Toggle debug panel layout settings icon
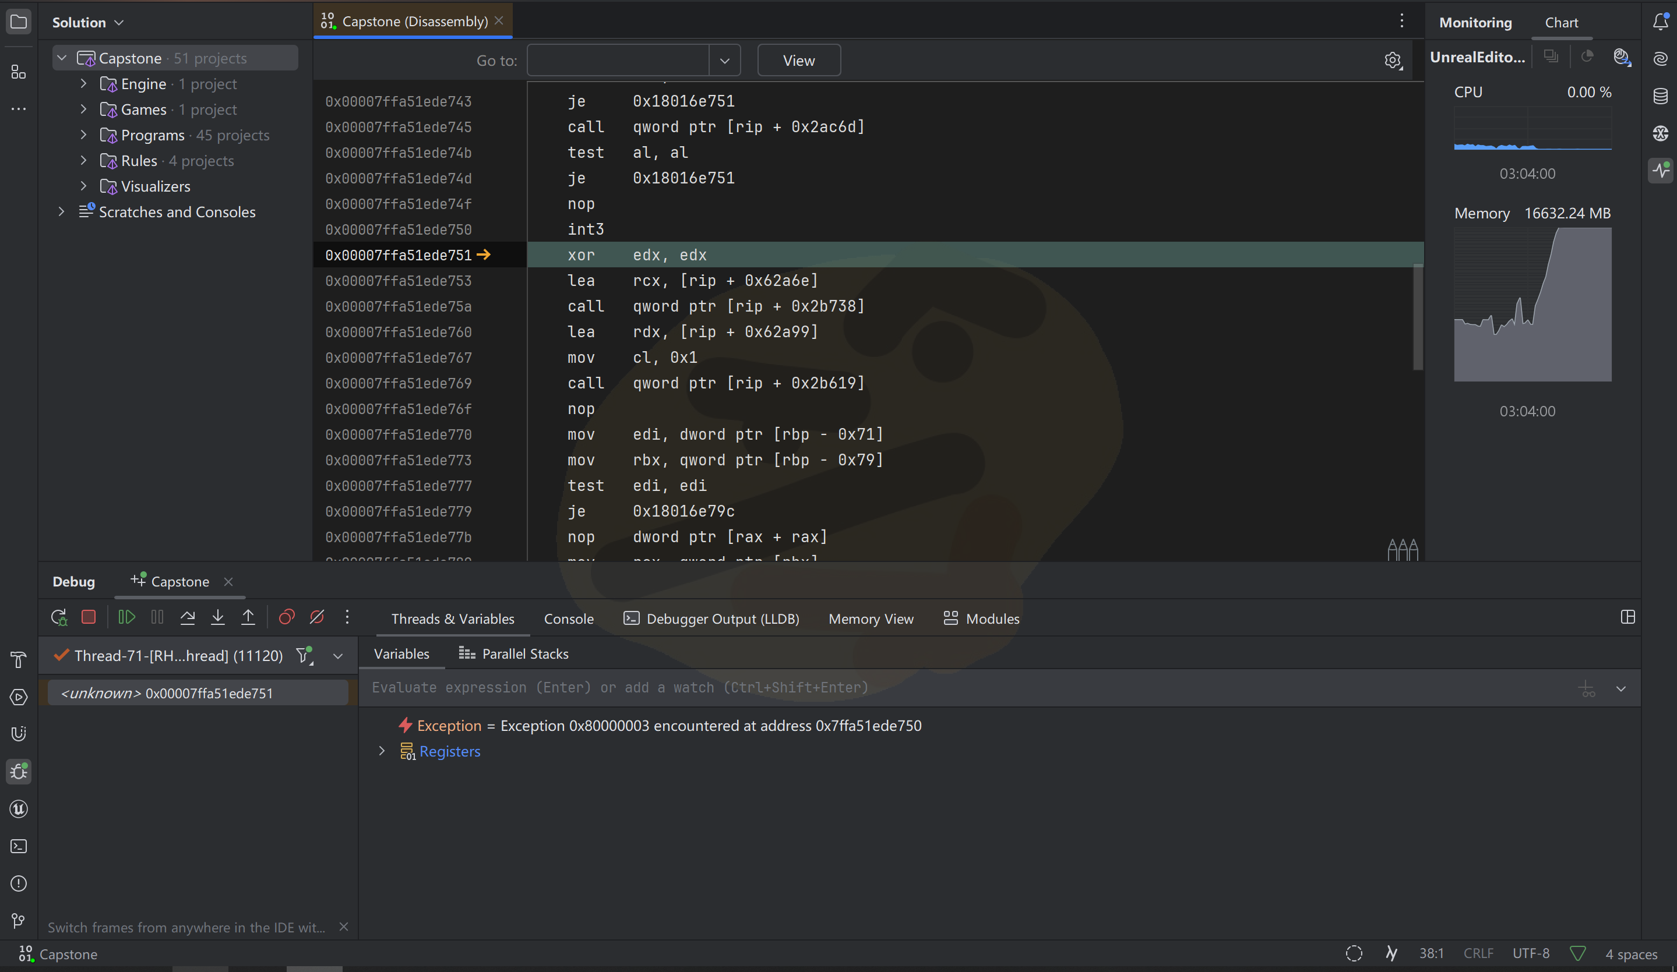1677x972 pixels. [x=1627, y=617]
